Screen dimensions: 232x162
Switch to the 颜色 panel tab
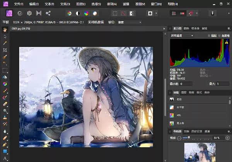tap(186, 29)
